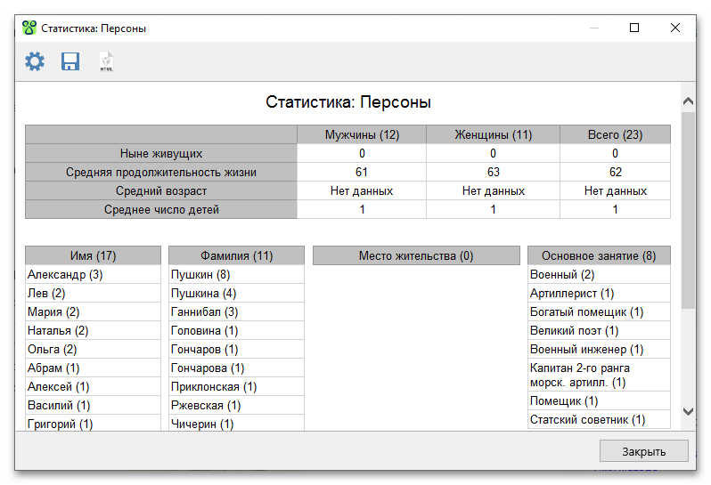Click the Имя (17) list header
711x485 pixels.
(x=93, y=256)
